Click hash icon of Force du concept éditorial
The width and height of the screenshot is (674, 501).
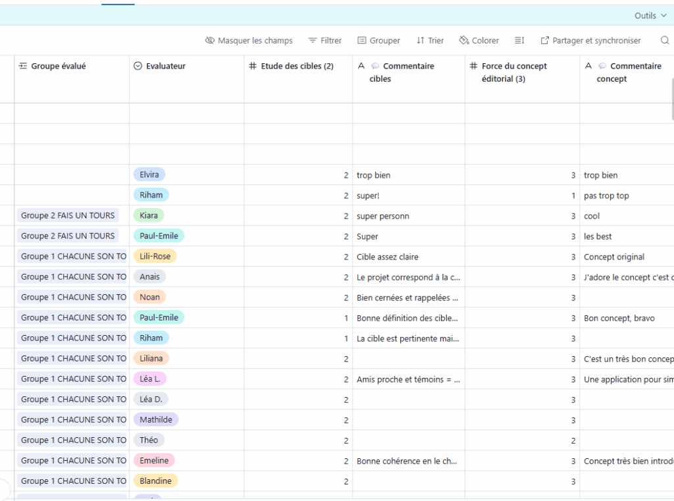point(474,66)
